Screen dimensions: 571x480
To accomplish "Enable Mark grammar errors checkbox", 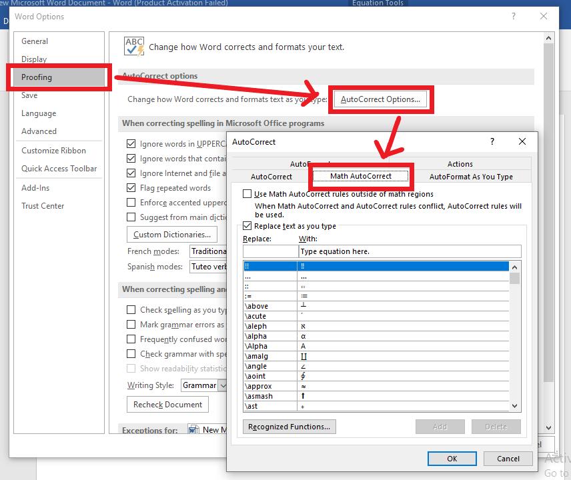I will [131, 324].
